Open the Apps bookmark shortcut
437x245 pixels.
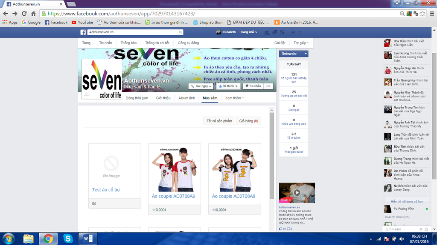tap(10, 22)
